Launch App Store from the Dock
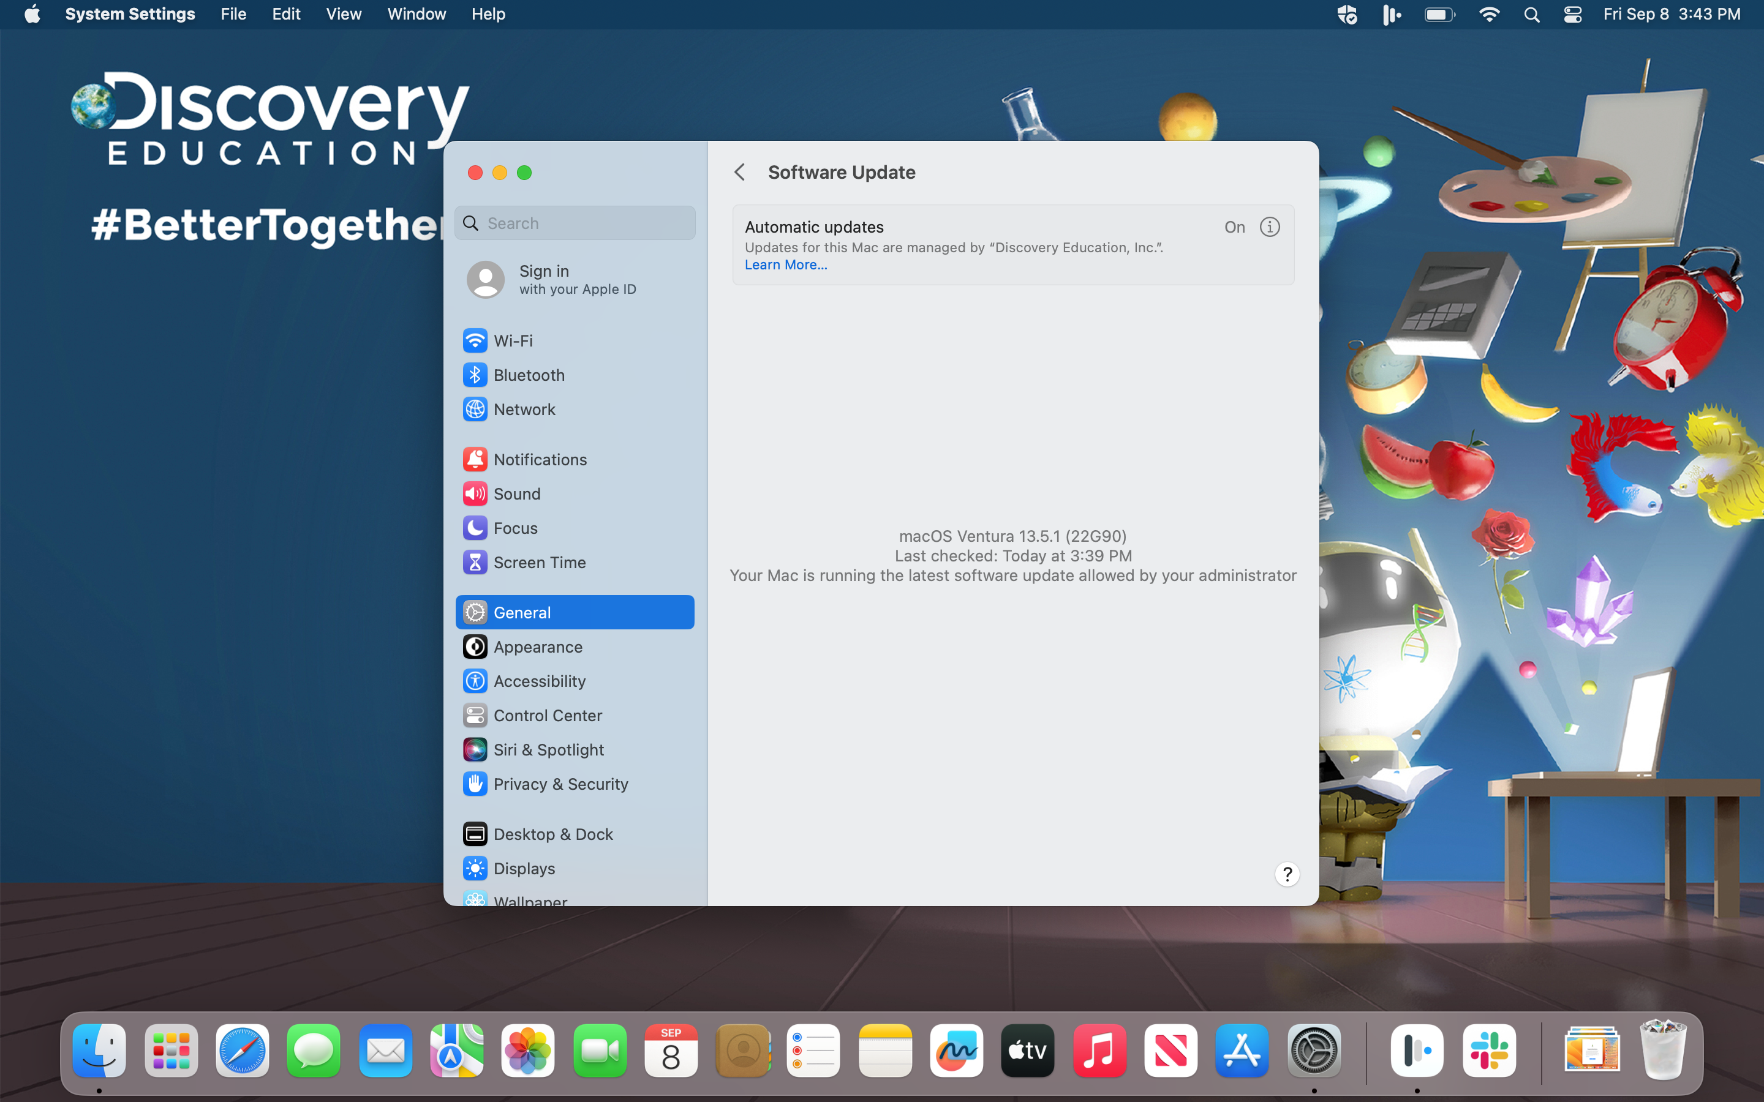 point(1242,1050)
